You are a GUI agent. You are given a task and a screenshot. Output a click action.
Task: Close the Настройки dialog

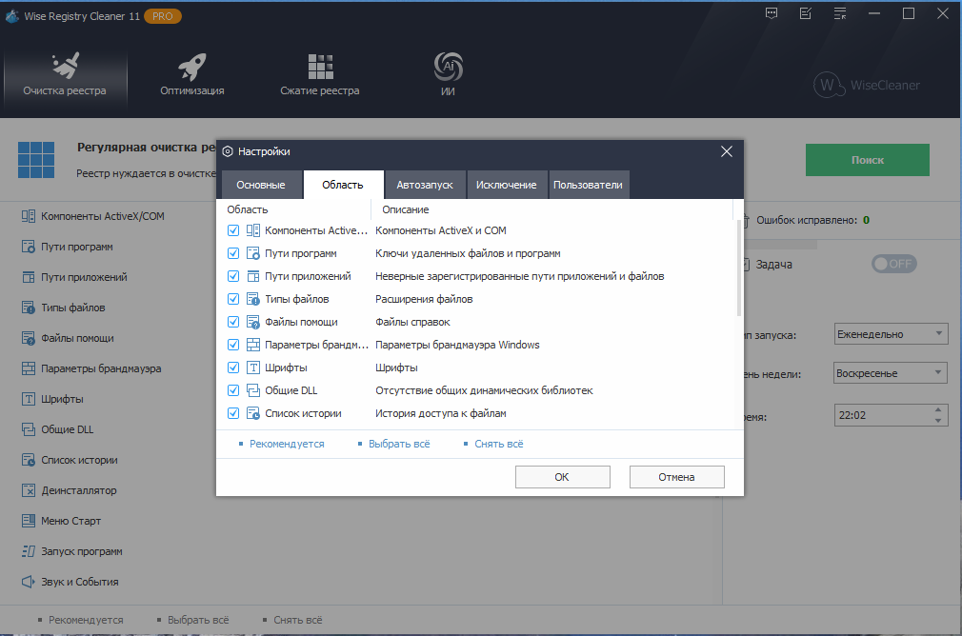pos(727,151)
